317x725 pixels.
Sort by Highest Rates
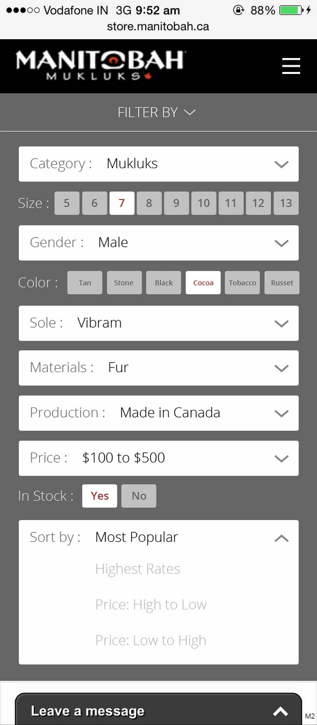point(138,569)
